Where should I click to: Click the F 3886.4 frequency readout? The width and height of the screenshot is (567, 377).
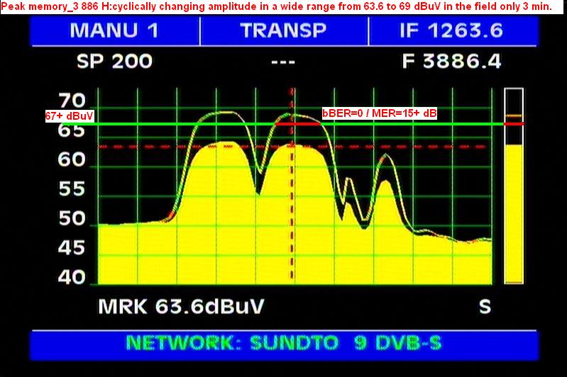[451, 62]
